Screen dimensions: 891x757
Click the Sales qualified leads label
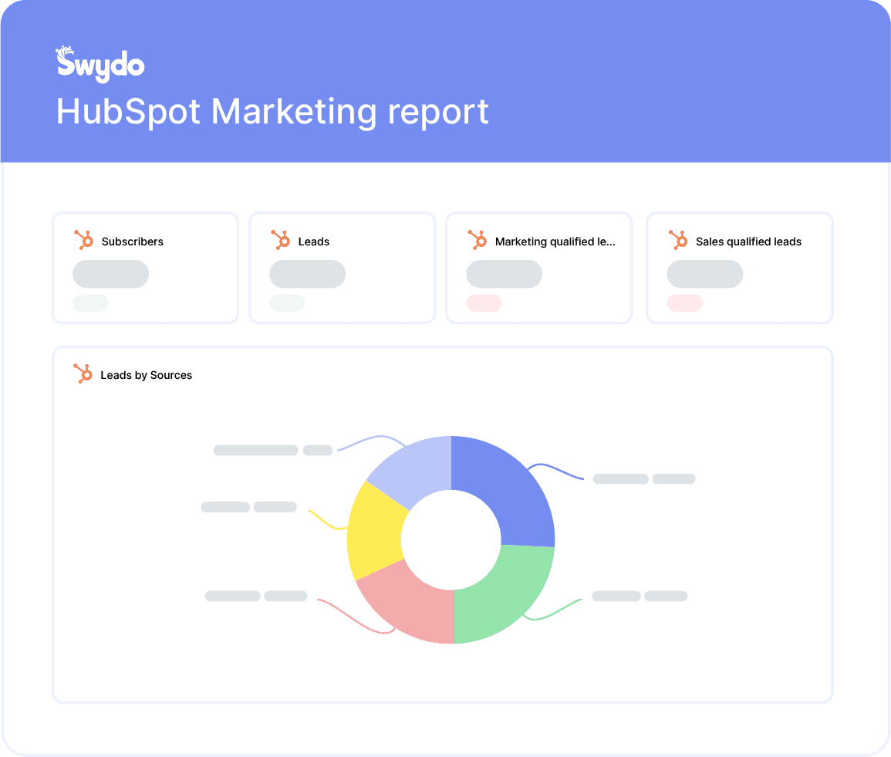(x=748, y=242)
